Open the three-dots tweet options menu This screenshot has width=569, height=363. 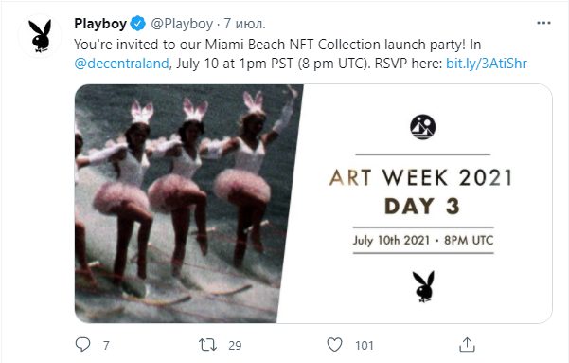tap(543, 23)
